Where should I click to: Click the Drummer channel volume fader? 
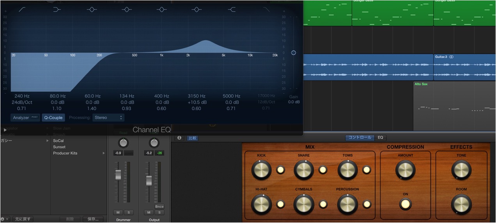point(118,175)
